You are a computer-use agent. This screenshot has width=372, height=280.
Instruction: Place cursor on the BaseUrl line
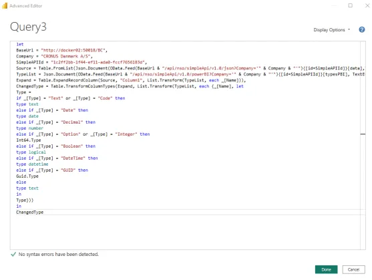click(61, 50)
